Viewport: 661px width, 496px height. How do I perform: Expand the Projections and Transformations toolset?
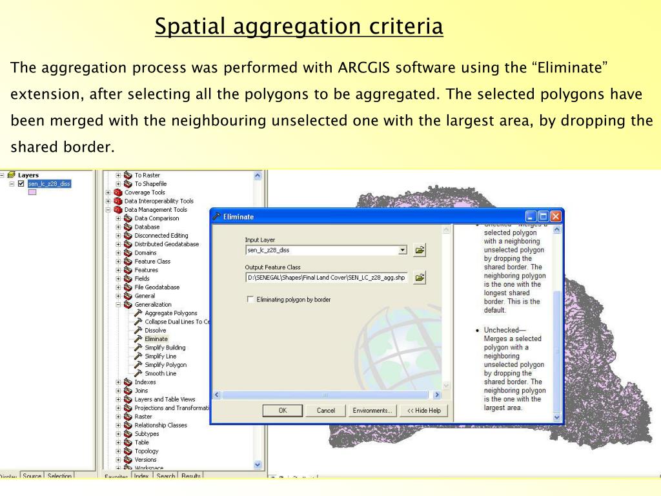pos(118,408)
